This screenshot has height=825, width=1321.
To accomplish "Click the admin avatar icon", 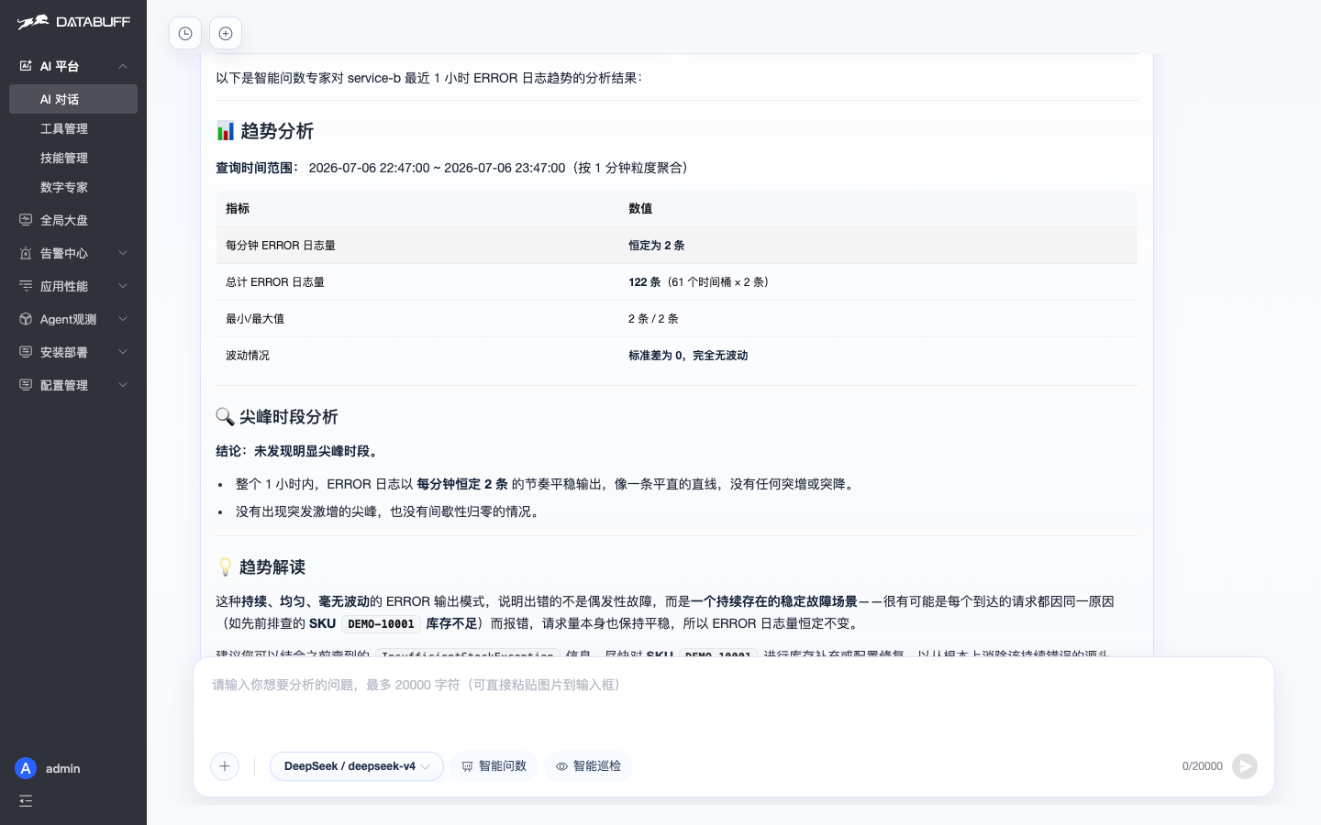I will pyautogui.click(x=26, y=768).
